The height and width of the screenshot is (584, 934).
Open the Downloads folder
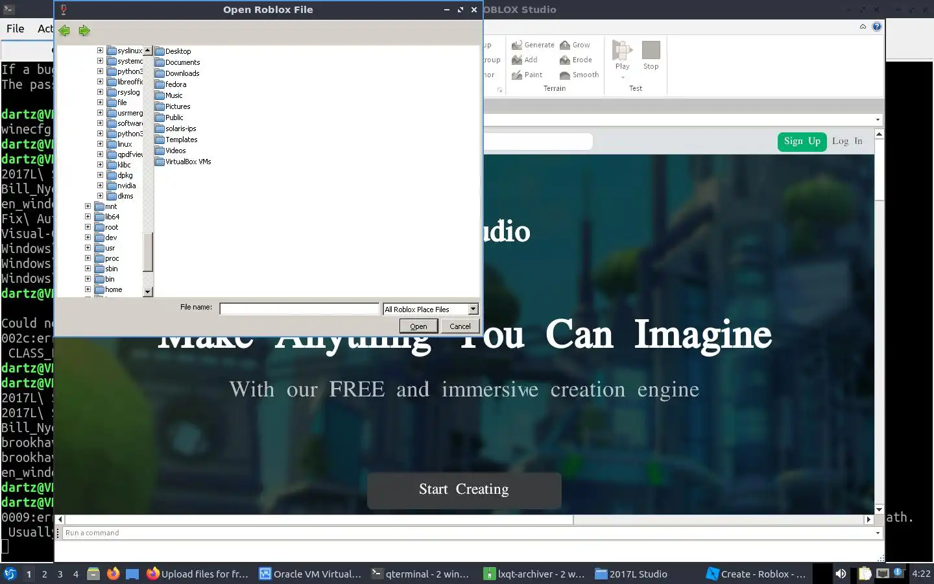coord(177,73)
